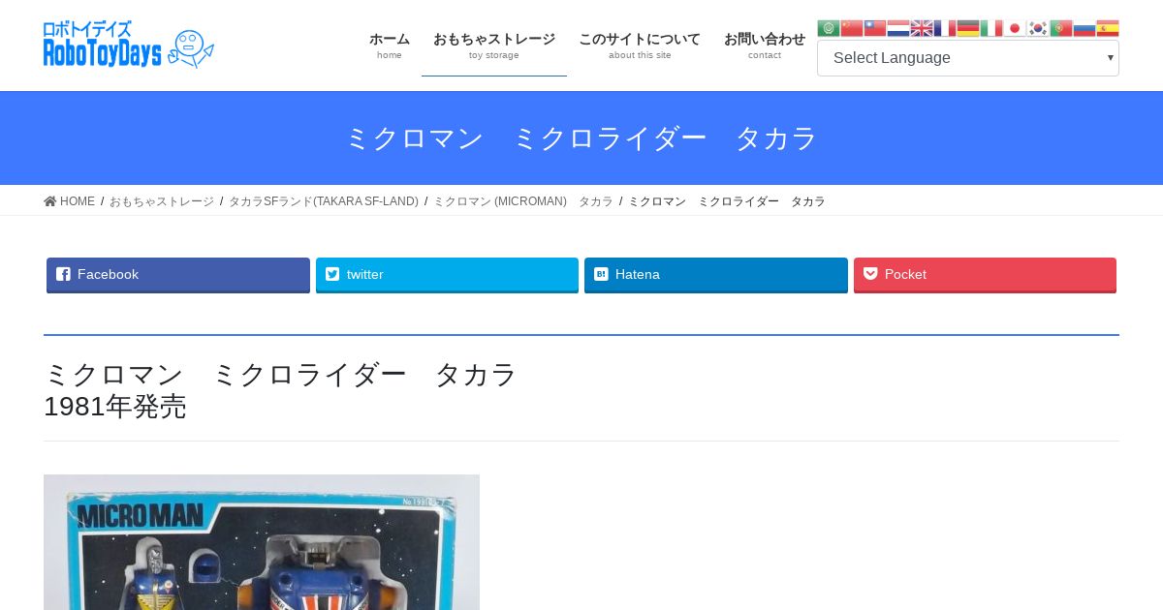Click the article title ミクロマン ミクロライダー タカラ 1981年発売
The width and height of the screenshot is (1163, 610).
coord(281,389)
